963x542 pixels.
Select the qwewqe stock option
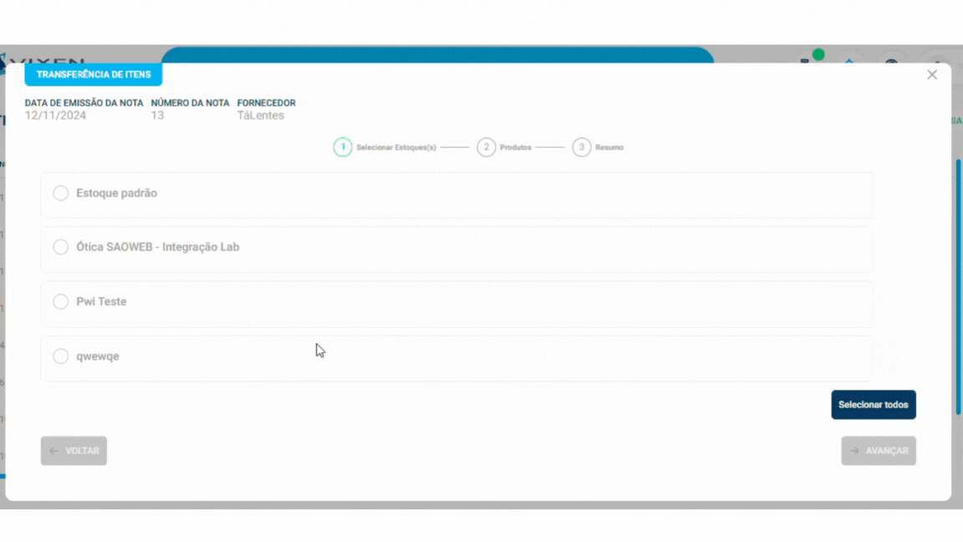[60, 355]
